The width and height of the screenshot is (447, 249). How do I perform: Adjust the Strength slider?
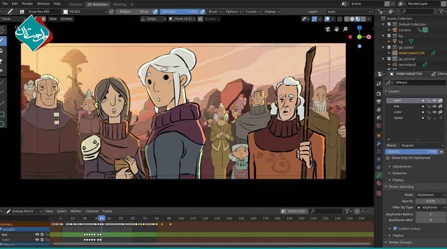click(x=180, y=12)
